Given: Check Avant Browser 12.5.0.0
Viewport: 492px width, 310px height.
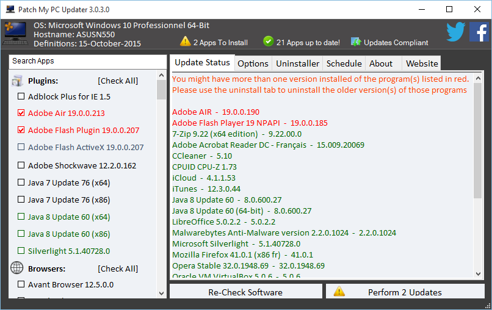Looking at the screenshot, I should click(x=21, y=284).
